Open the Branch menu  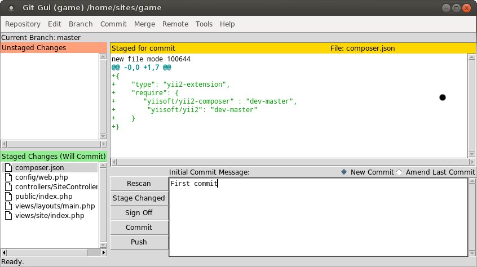(x=81, y=24)
